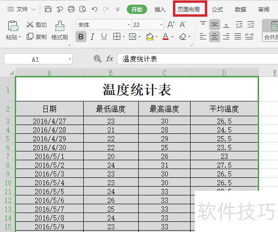Click the undo arrow
Viewport: 278px width, 232px height.
94,9
